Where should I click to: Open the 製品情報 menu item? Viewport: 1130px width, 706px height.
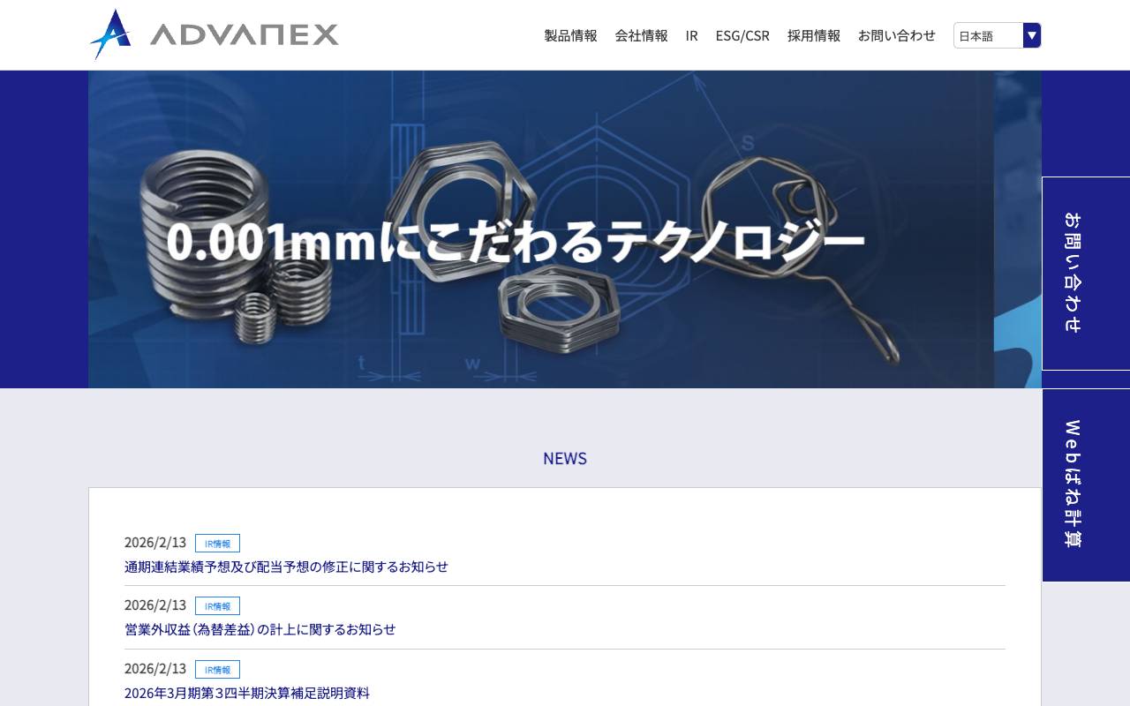(569, 36)
